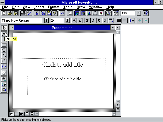
Task: Select the Rectangle drawing tool
Action: click(x=4, y=45)
